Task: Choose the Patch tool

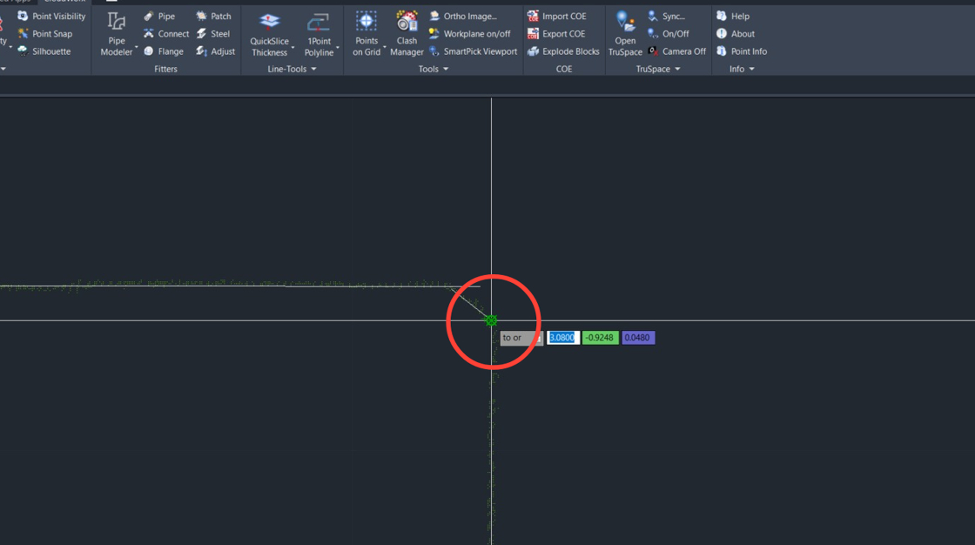Action: pyautogui.click(x=213, y=17)
